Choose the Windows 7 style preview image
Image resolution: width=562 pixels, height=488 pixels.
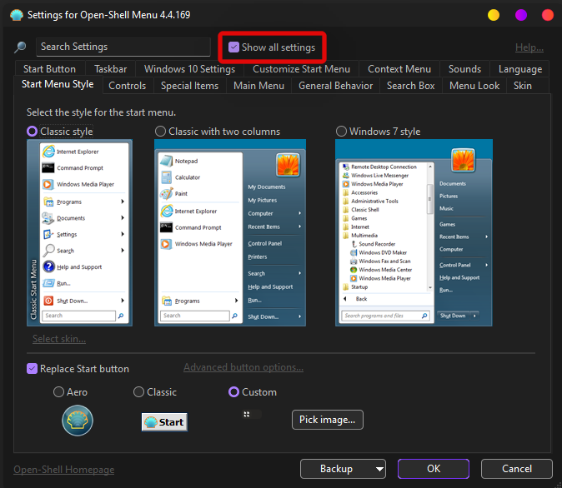[414, 232]
